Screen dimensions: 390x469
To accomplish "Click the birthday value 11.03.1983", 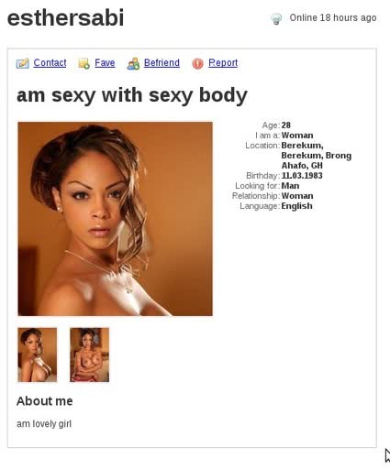I will [x=302, y=176].
